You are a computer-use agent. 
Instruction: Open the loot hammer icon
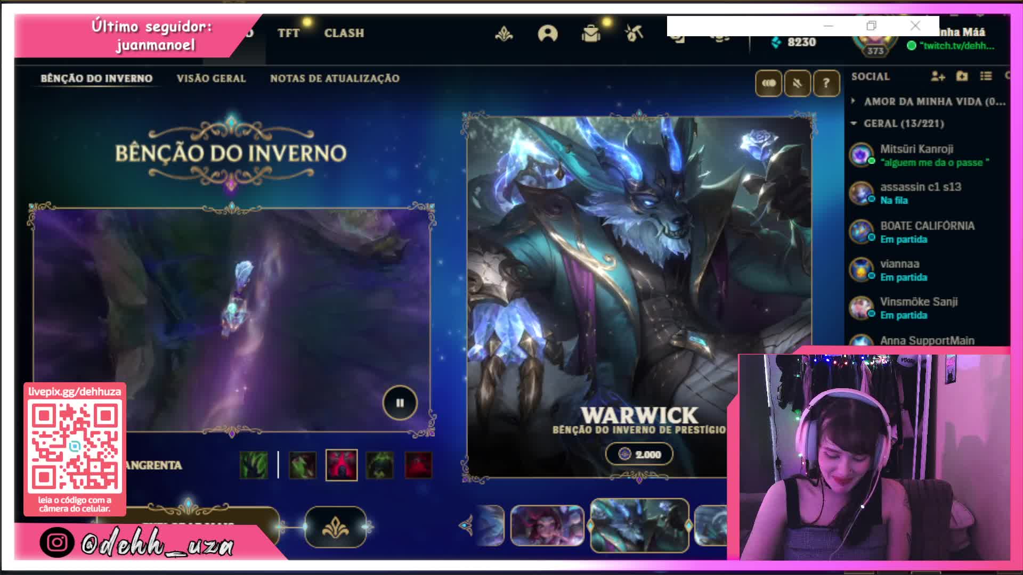coord(634,34)
